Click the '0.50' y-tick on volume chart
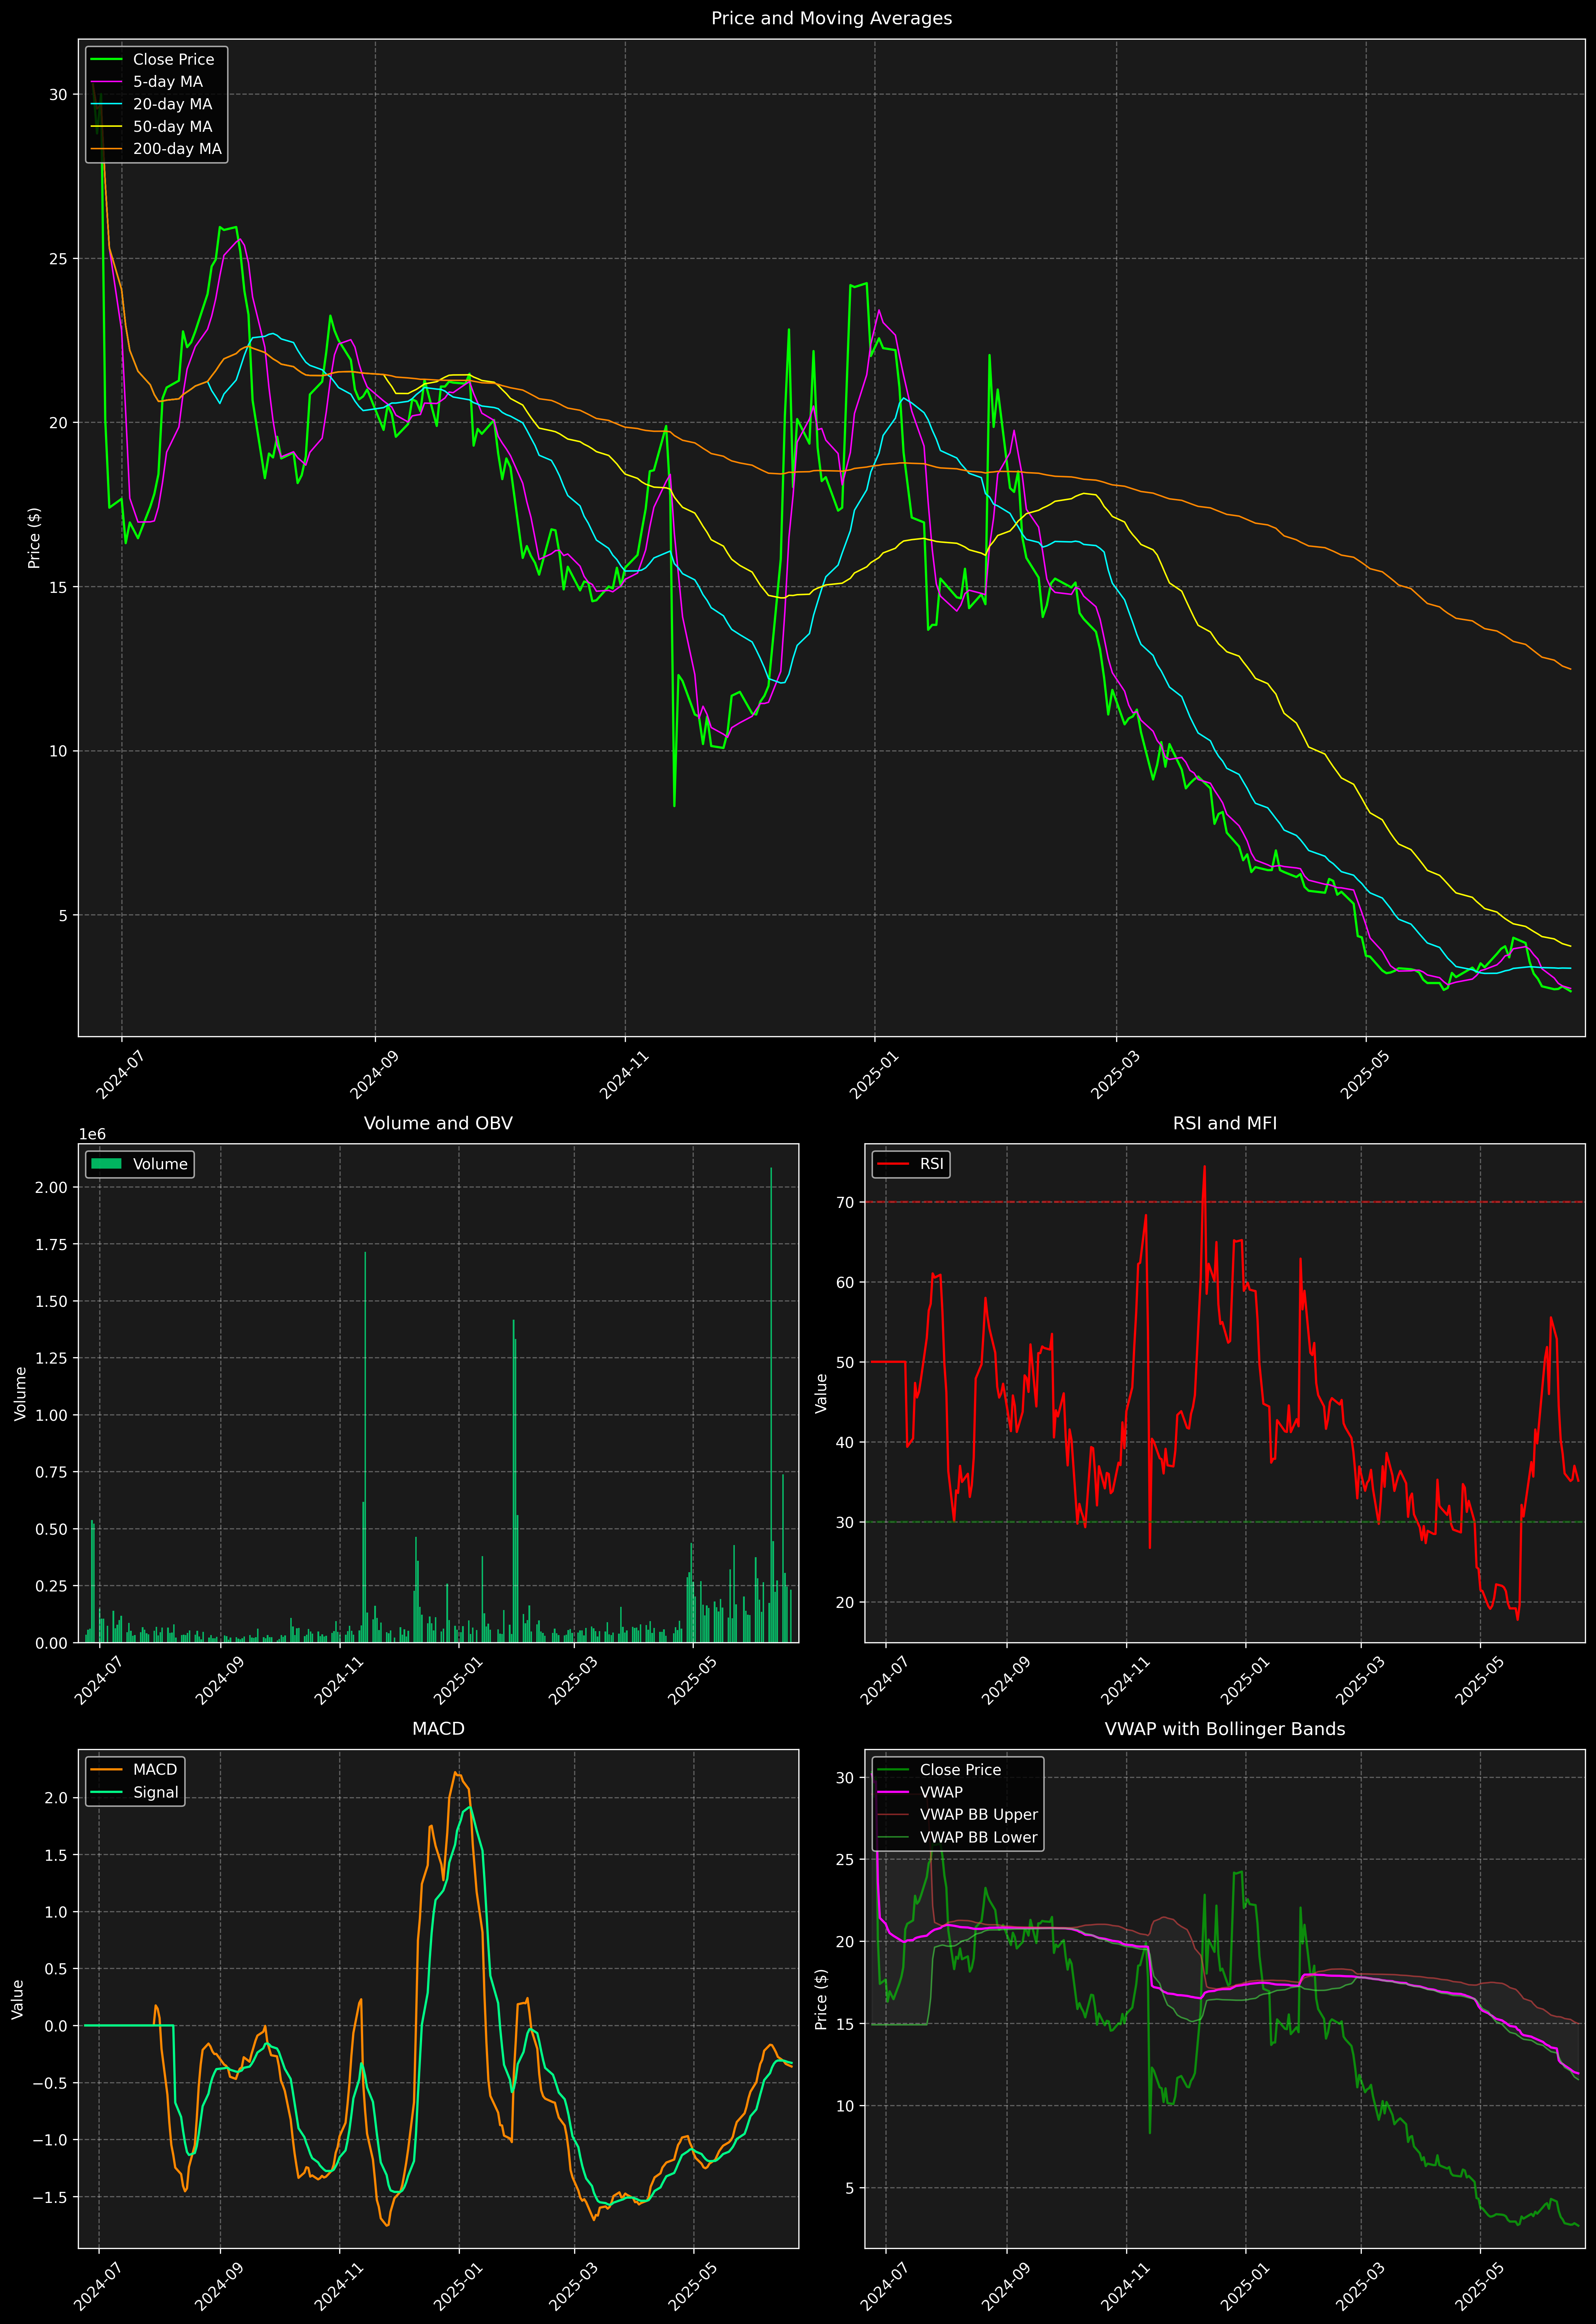This screenshot has width=1596, height=2324. [x=51, y=1529]
